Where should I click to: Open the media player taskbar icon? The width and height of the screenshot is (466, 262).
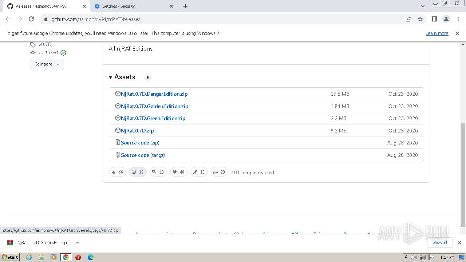click(x=54, y=257)
